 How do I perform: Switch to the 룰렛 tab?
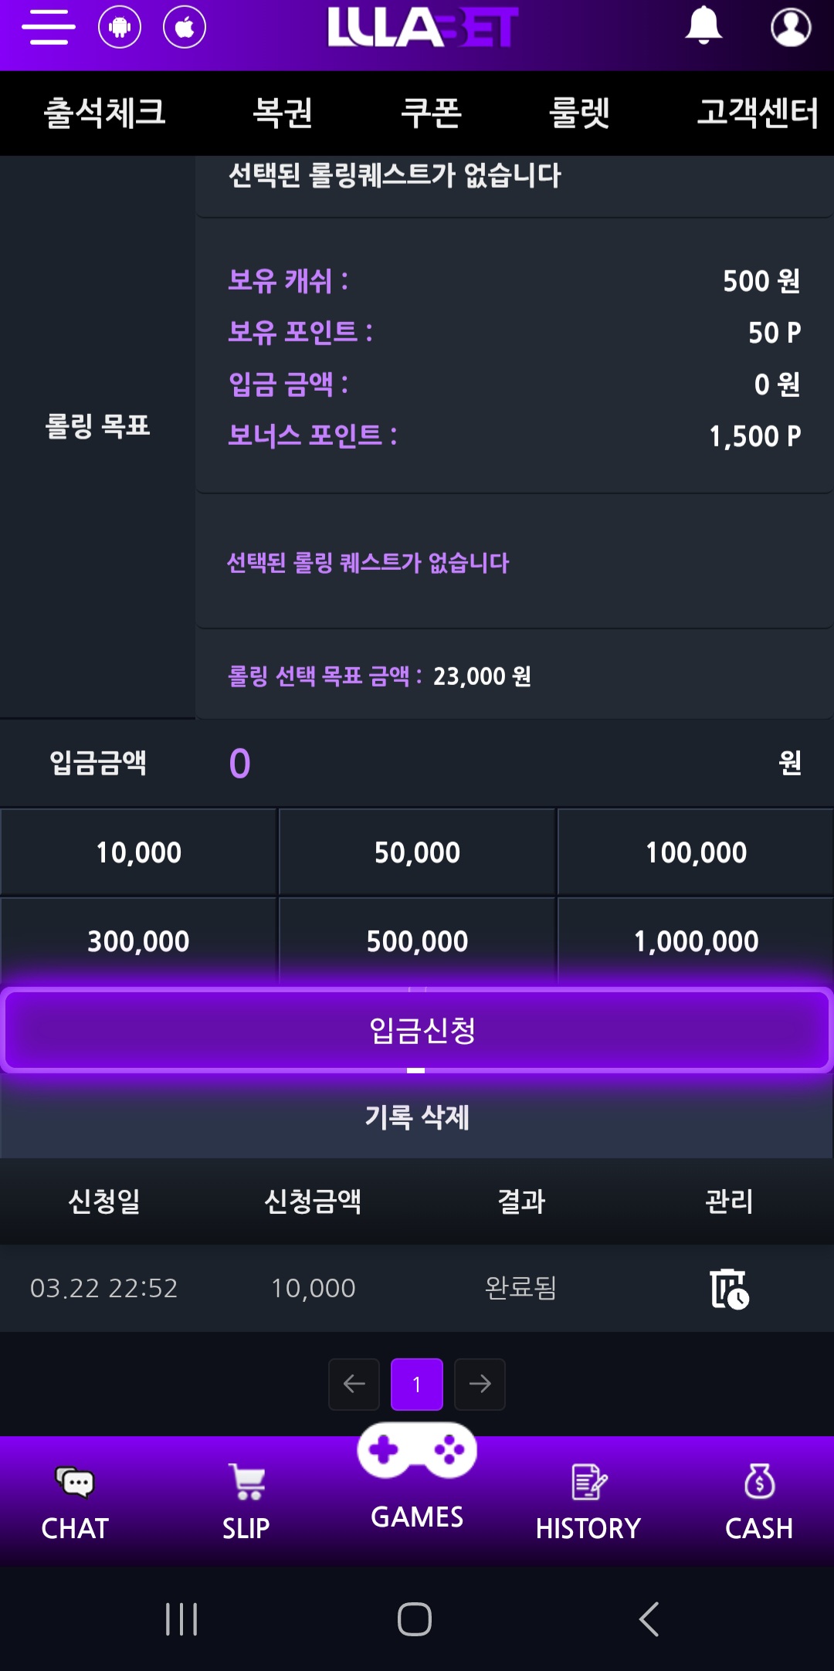coord(579,113)
